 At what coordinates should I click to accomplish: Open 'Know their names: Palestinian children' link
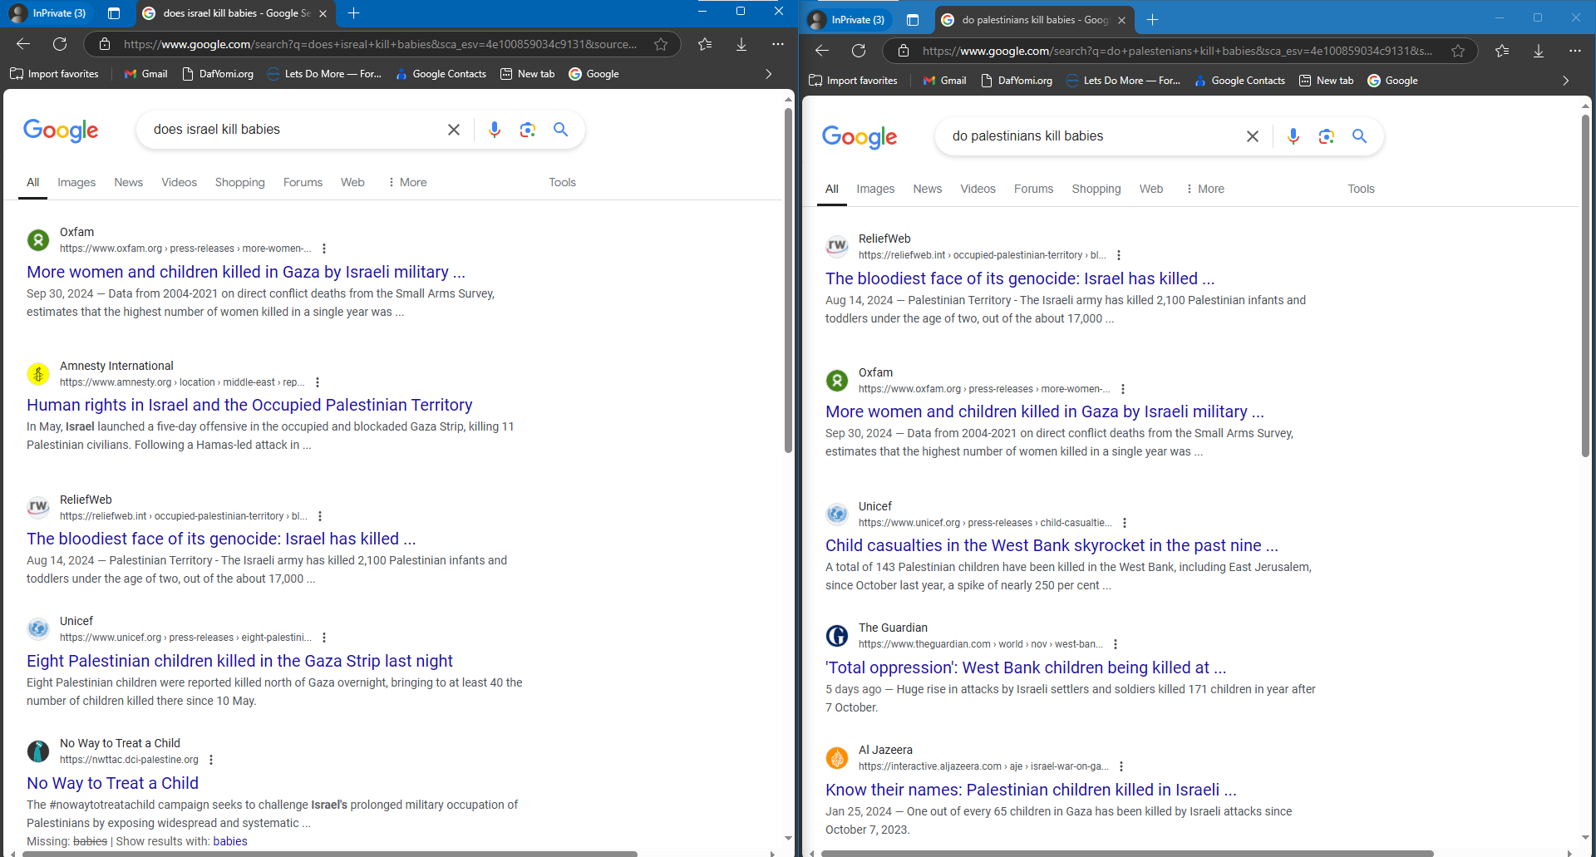(x=1031, y=790)
